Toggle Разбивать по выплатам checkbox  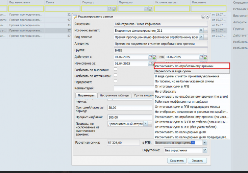click(x=116, y=69)
